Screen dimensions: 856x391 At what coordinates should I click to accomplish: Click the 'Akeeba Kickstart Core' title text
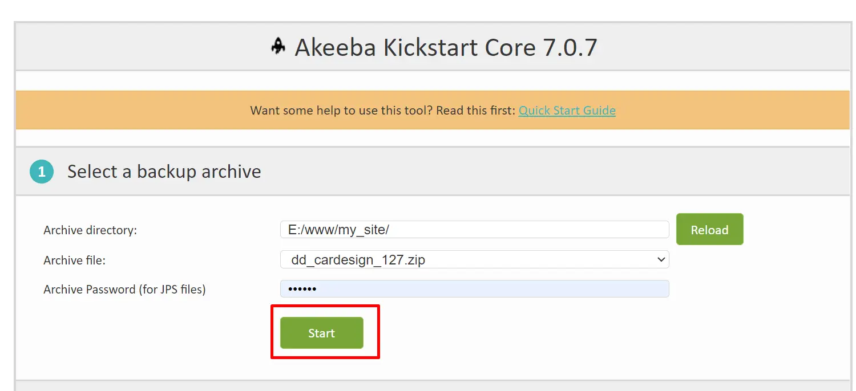click(415, 48)
